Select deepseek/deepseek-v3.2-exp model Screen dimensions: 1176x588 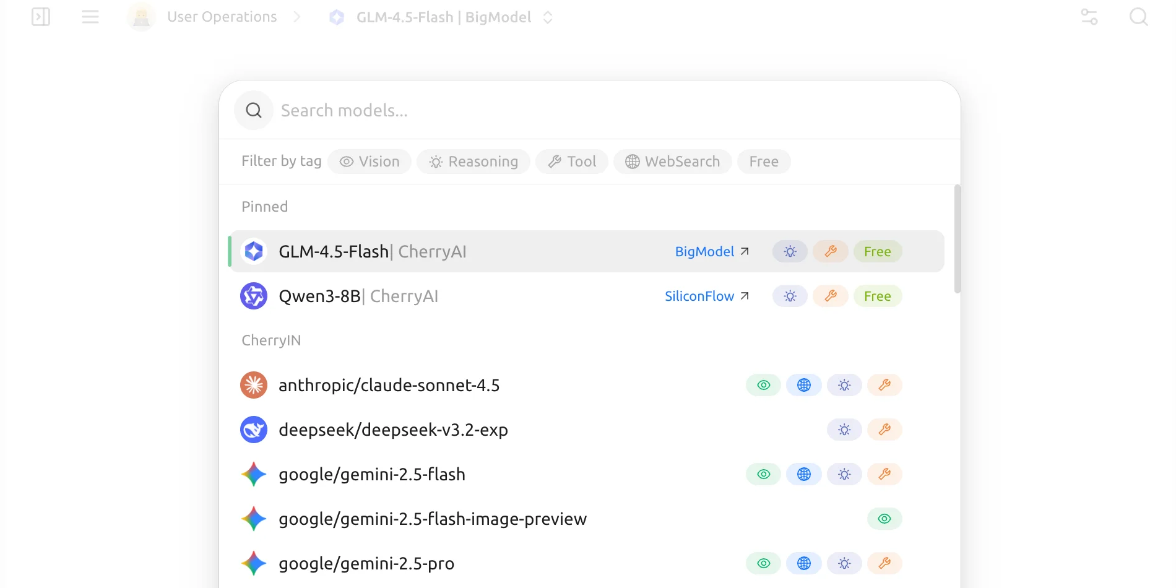pos(587,430)
